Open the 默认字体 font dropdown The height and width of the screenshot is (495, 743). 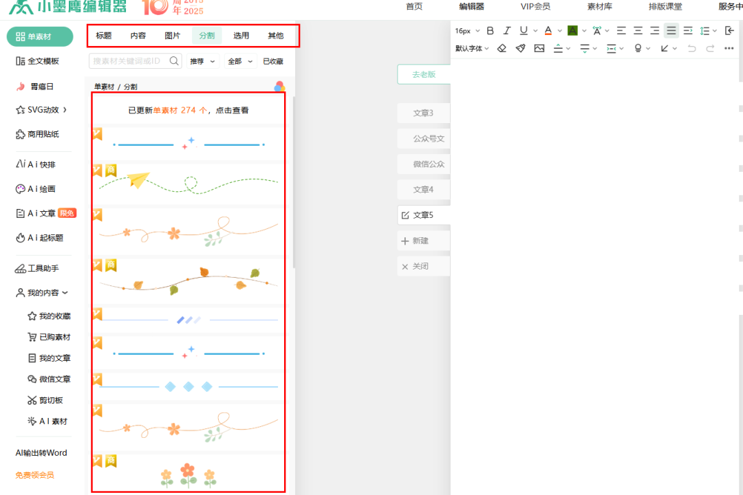tap(472, 48)
